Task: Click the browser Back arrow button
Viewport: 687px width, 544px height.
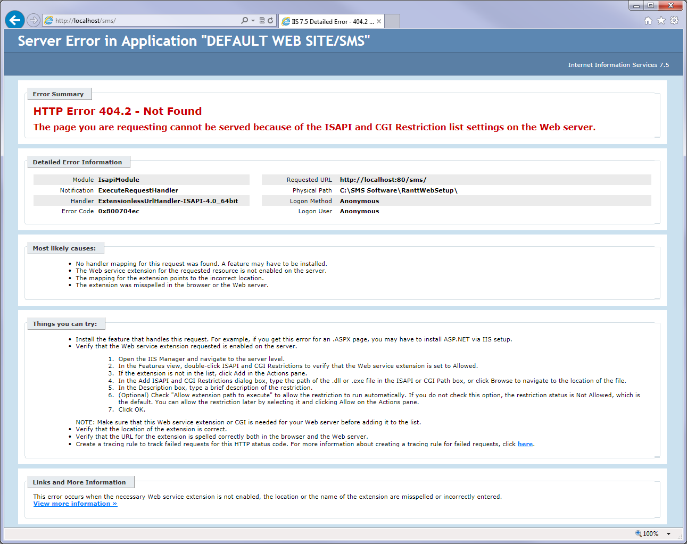Action: click(15, 20)
